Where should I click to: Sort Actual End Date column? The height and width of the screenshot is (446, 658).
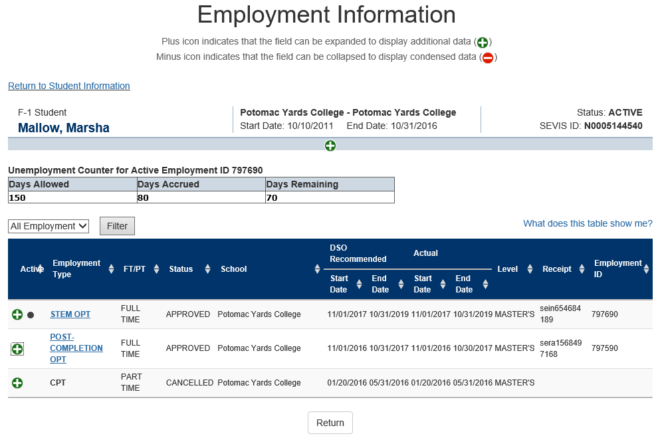tap(486, 284)
